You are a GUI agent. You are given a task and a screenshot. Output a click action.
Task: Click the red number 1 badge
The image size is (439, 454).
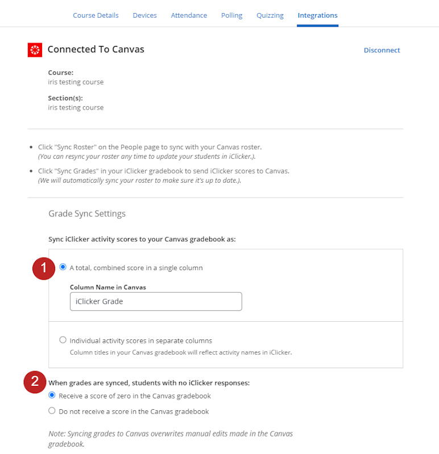43,268
